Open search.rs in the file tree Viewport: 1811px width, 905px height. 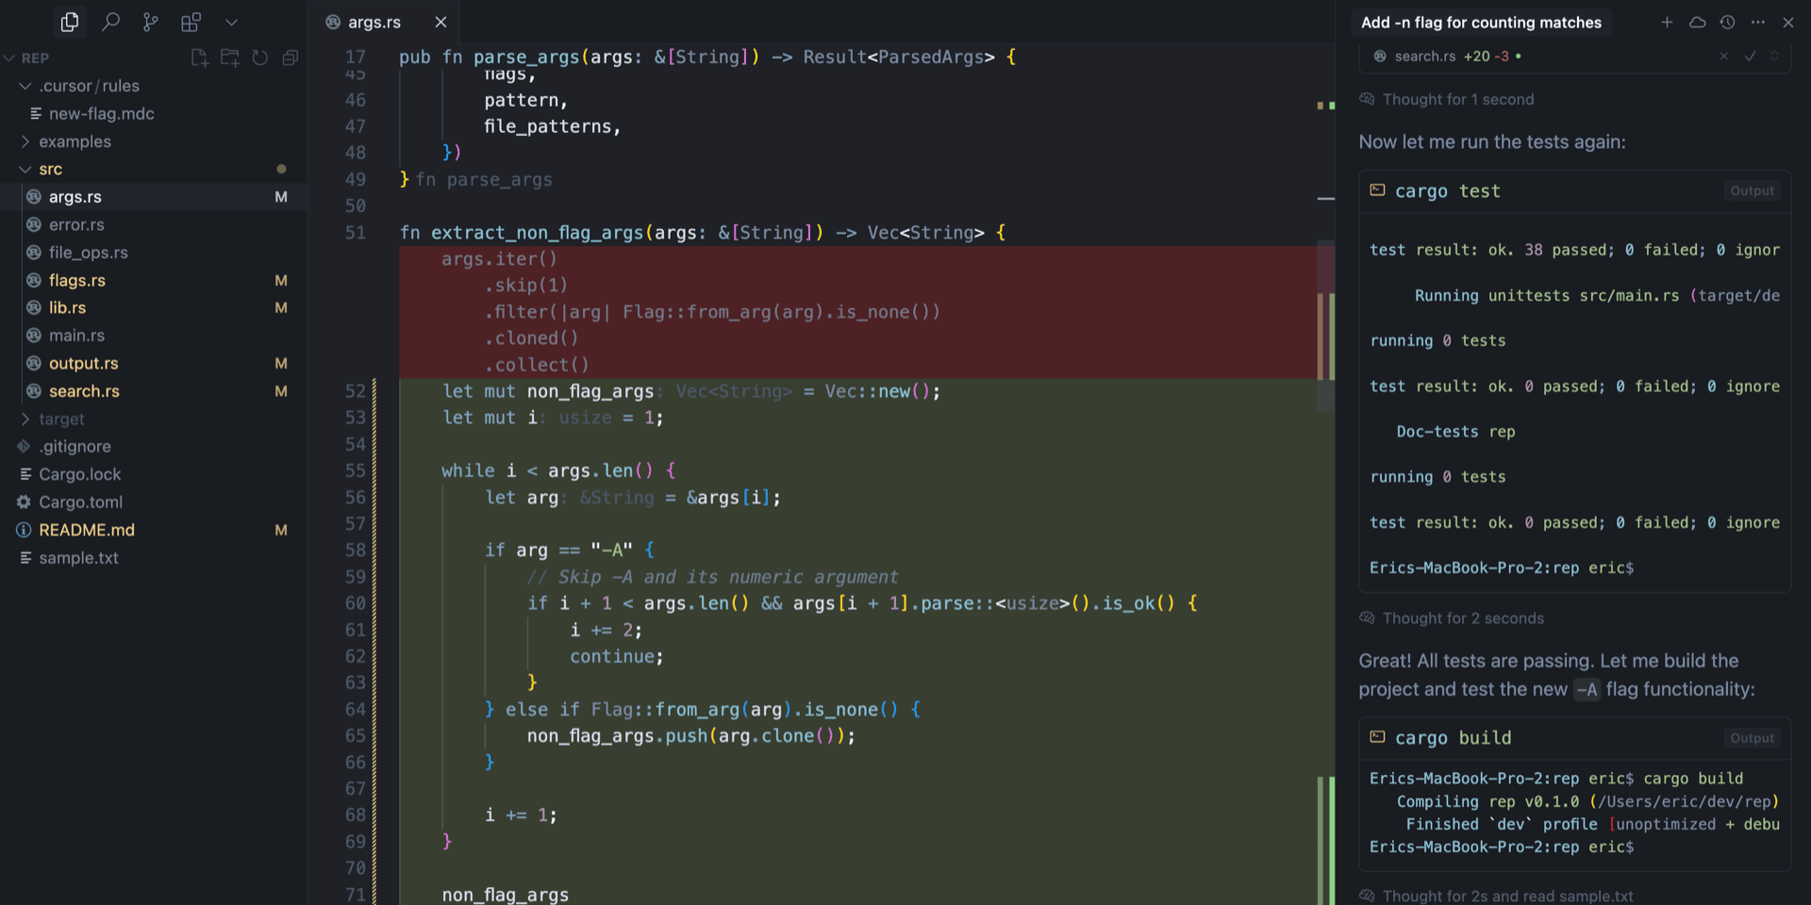point(84,391)
